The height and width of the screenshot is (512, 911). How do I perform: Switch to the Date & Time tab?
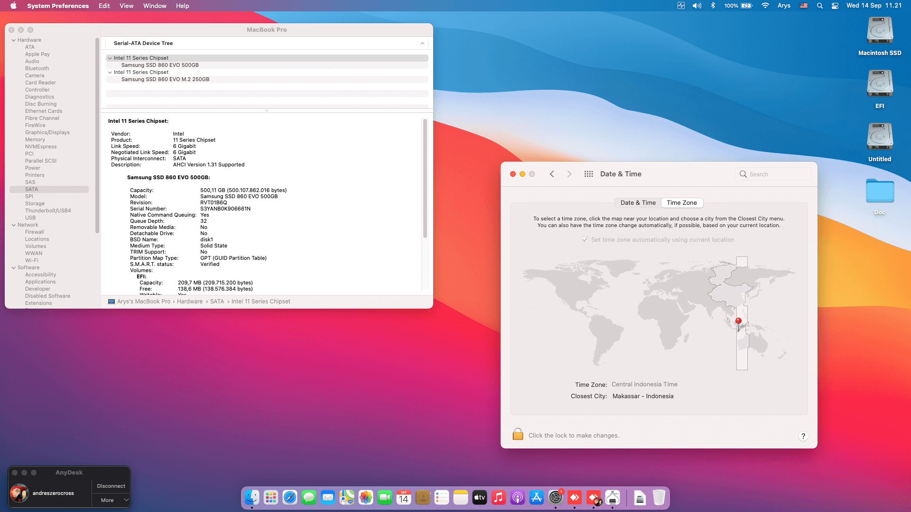(x=638, y=203)
